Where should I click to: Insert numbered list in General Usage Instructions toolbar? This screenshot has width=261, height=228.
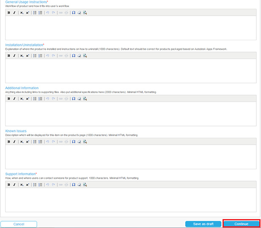tap(41, 13)
